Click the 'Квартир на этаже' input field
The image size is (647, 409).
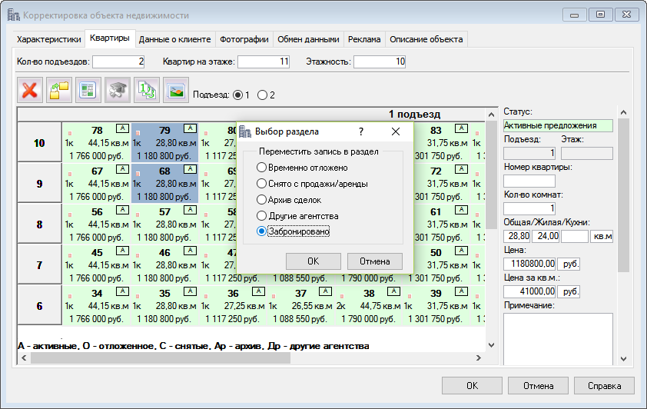264,62
